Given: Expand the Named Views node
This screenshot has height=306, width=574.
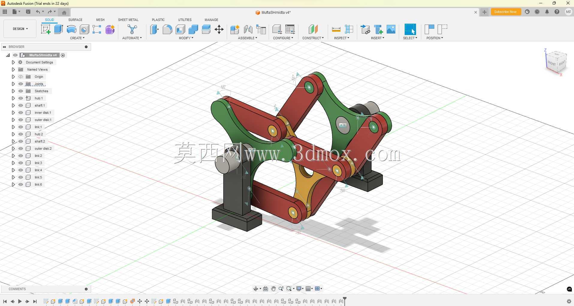Looking at the screenshot, I should click(x=13, y=69).
